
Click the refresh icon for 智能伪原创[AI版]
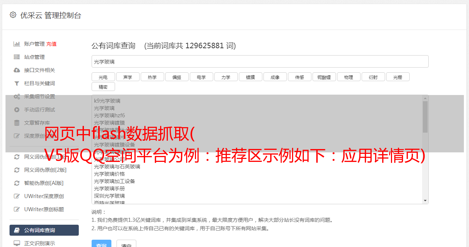coord(17,183)
